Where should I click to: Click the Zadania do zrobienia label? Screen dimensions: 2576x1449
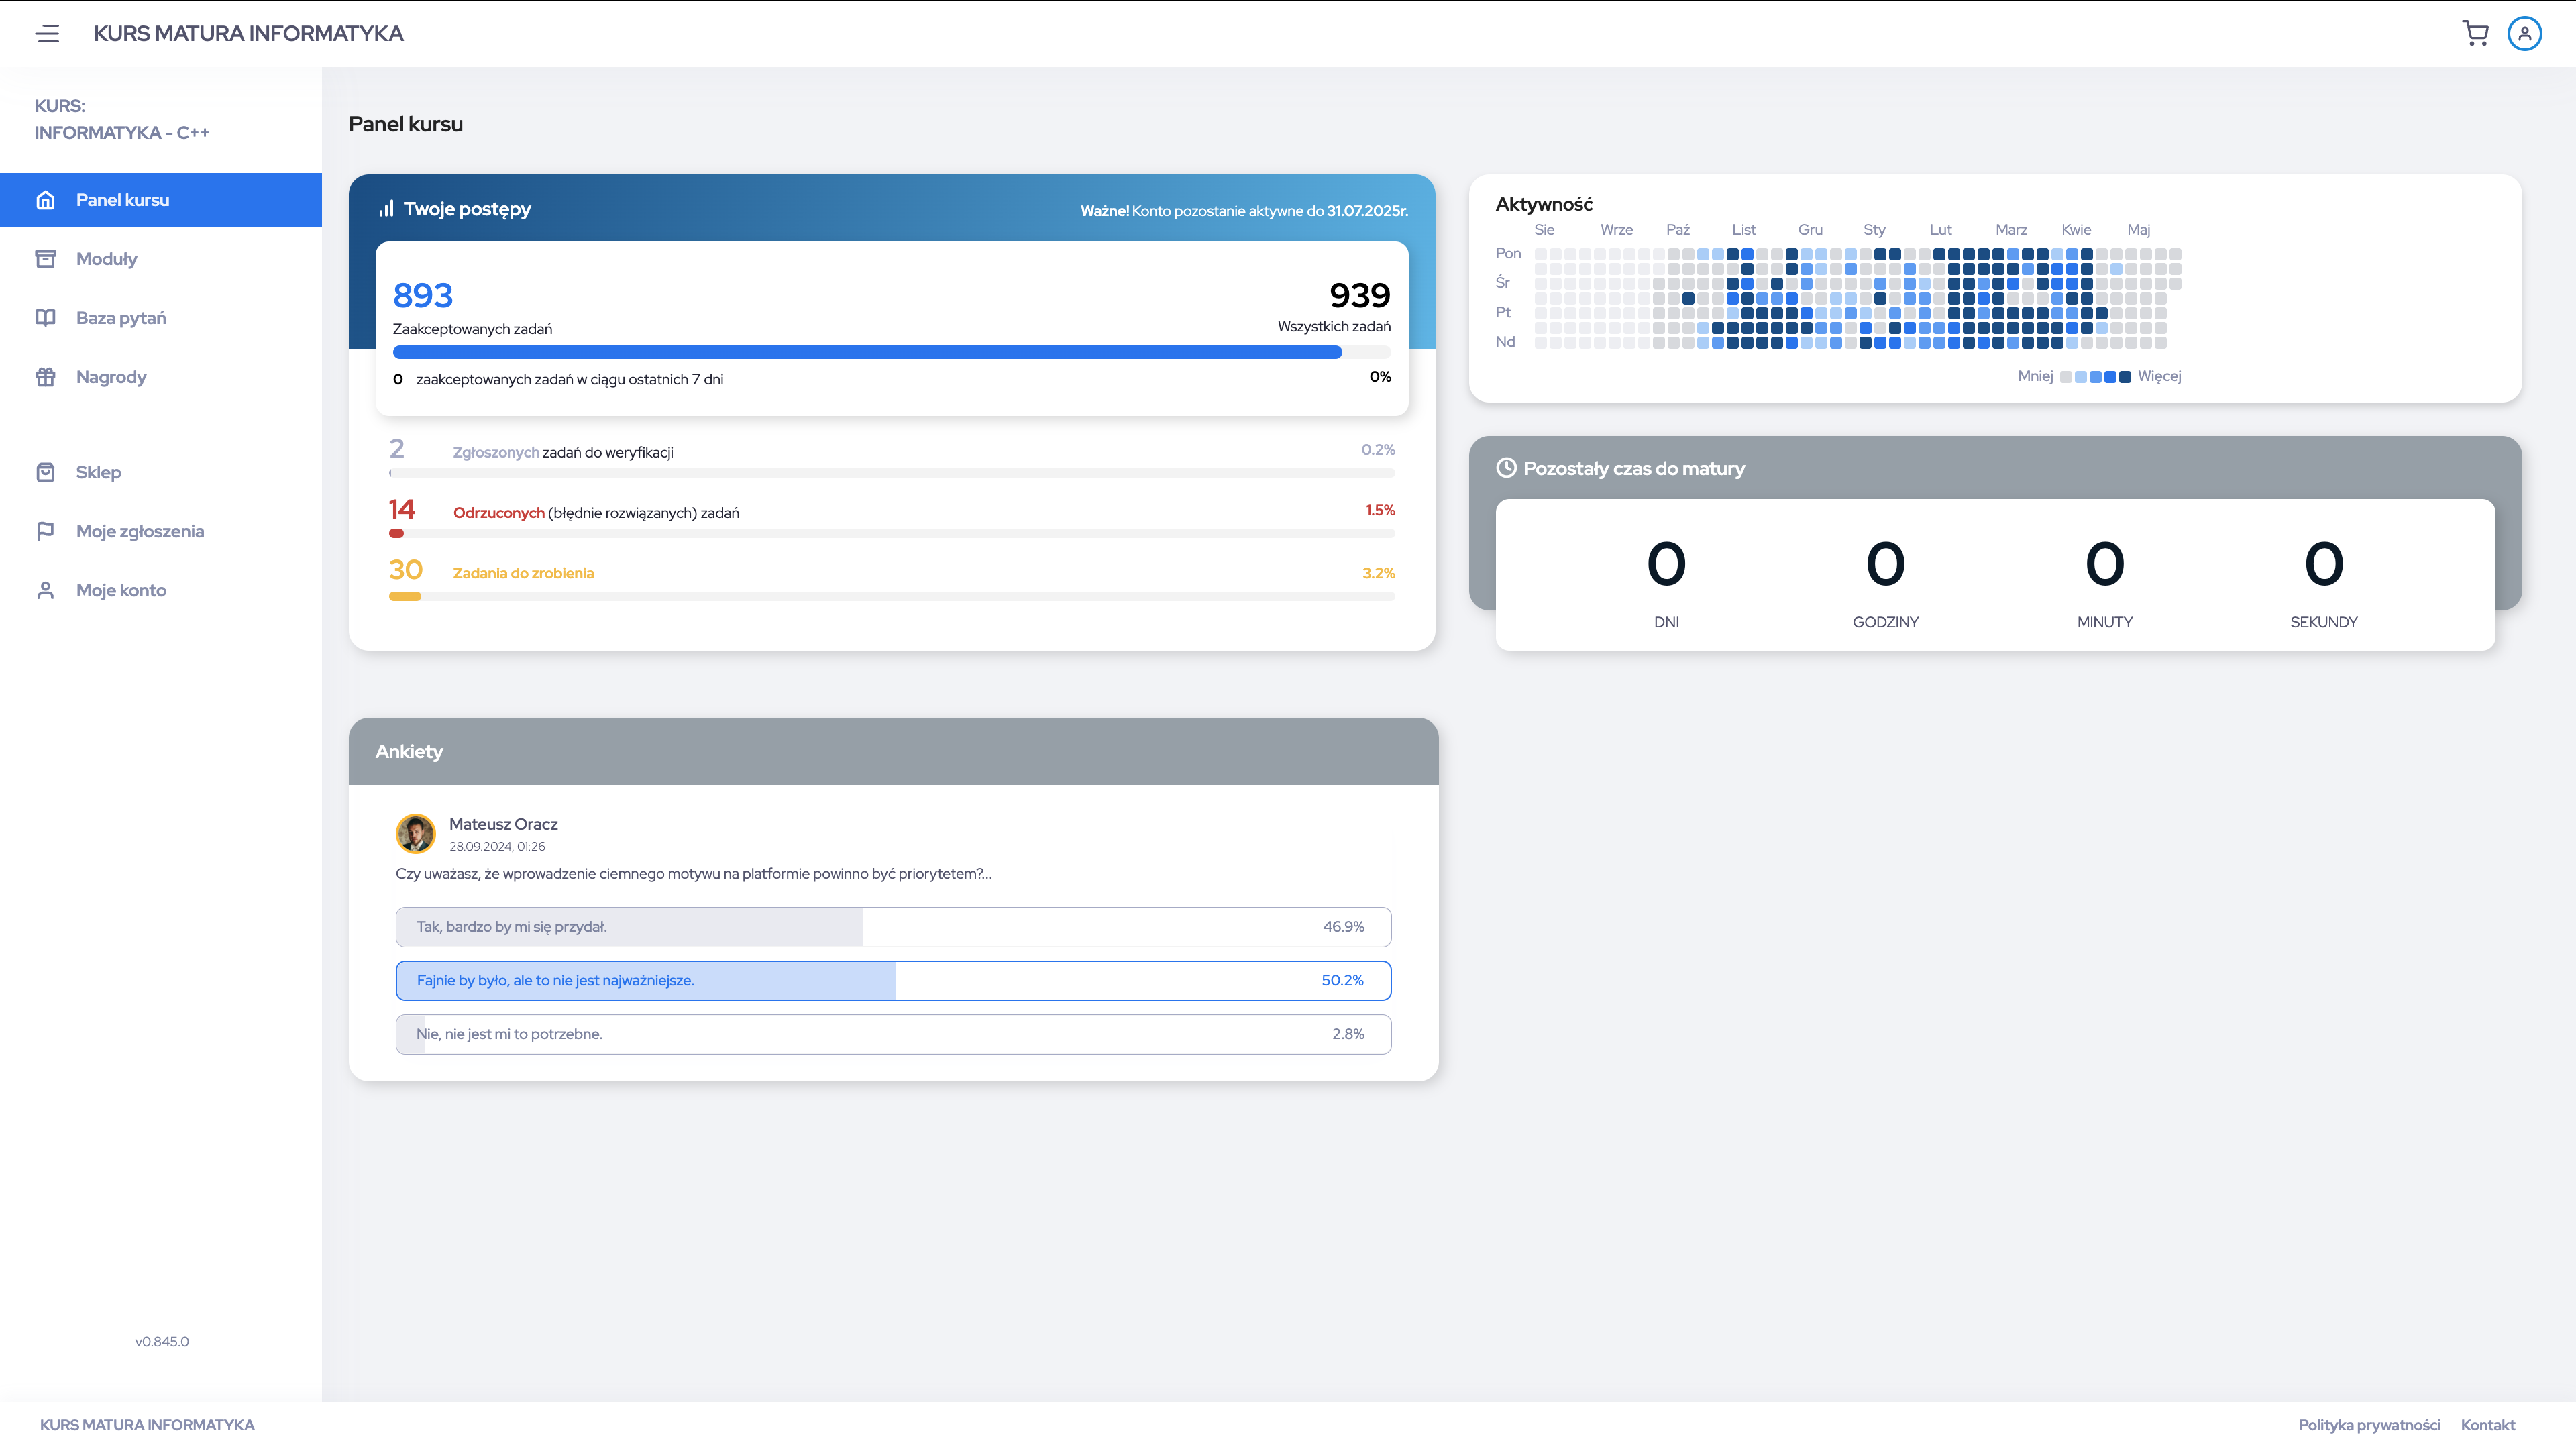point(523,573)
